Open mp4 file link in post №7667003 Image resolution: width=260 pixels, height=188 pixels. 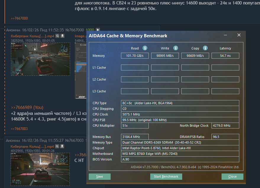pyautogui.click(x=32, y=147)
